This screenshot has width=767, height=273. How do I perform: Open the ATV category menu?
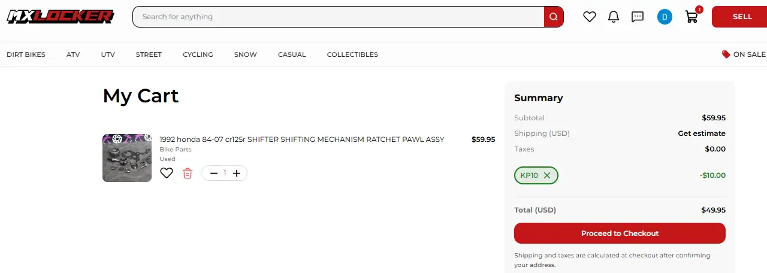pos(73,54)
